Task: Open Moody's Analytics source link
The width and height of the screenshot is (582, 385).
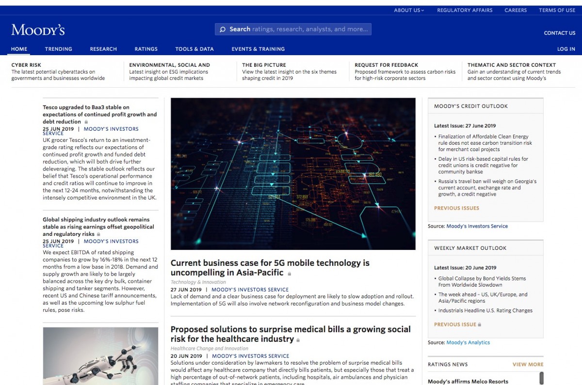Action: (x=468, y=342)
